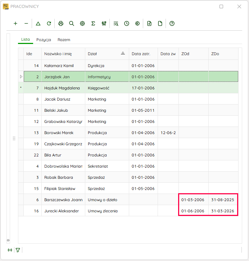Screen dimensions: 249x261
Task: Toggle the funnel filter icon
Action: point(18,250)
